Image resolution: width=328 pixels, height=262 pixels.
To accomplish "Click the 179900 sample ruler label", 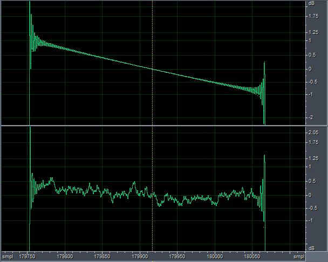I will click(140, 257).
